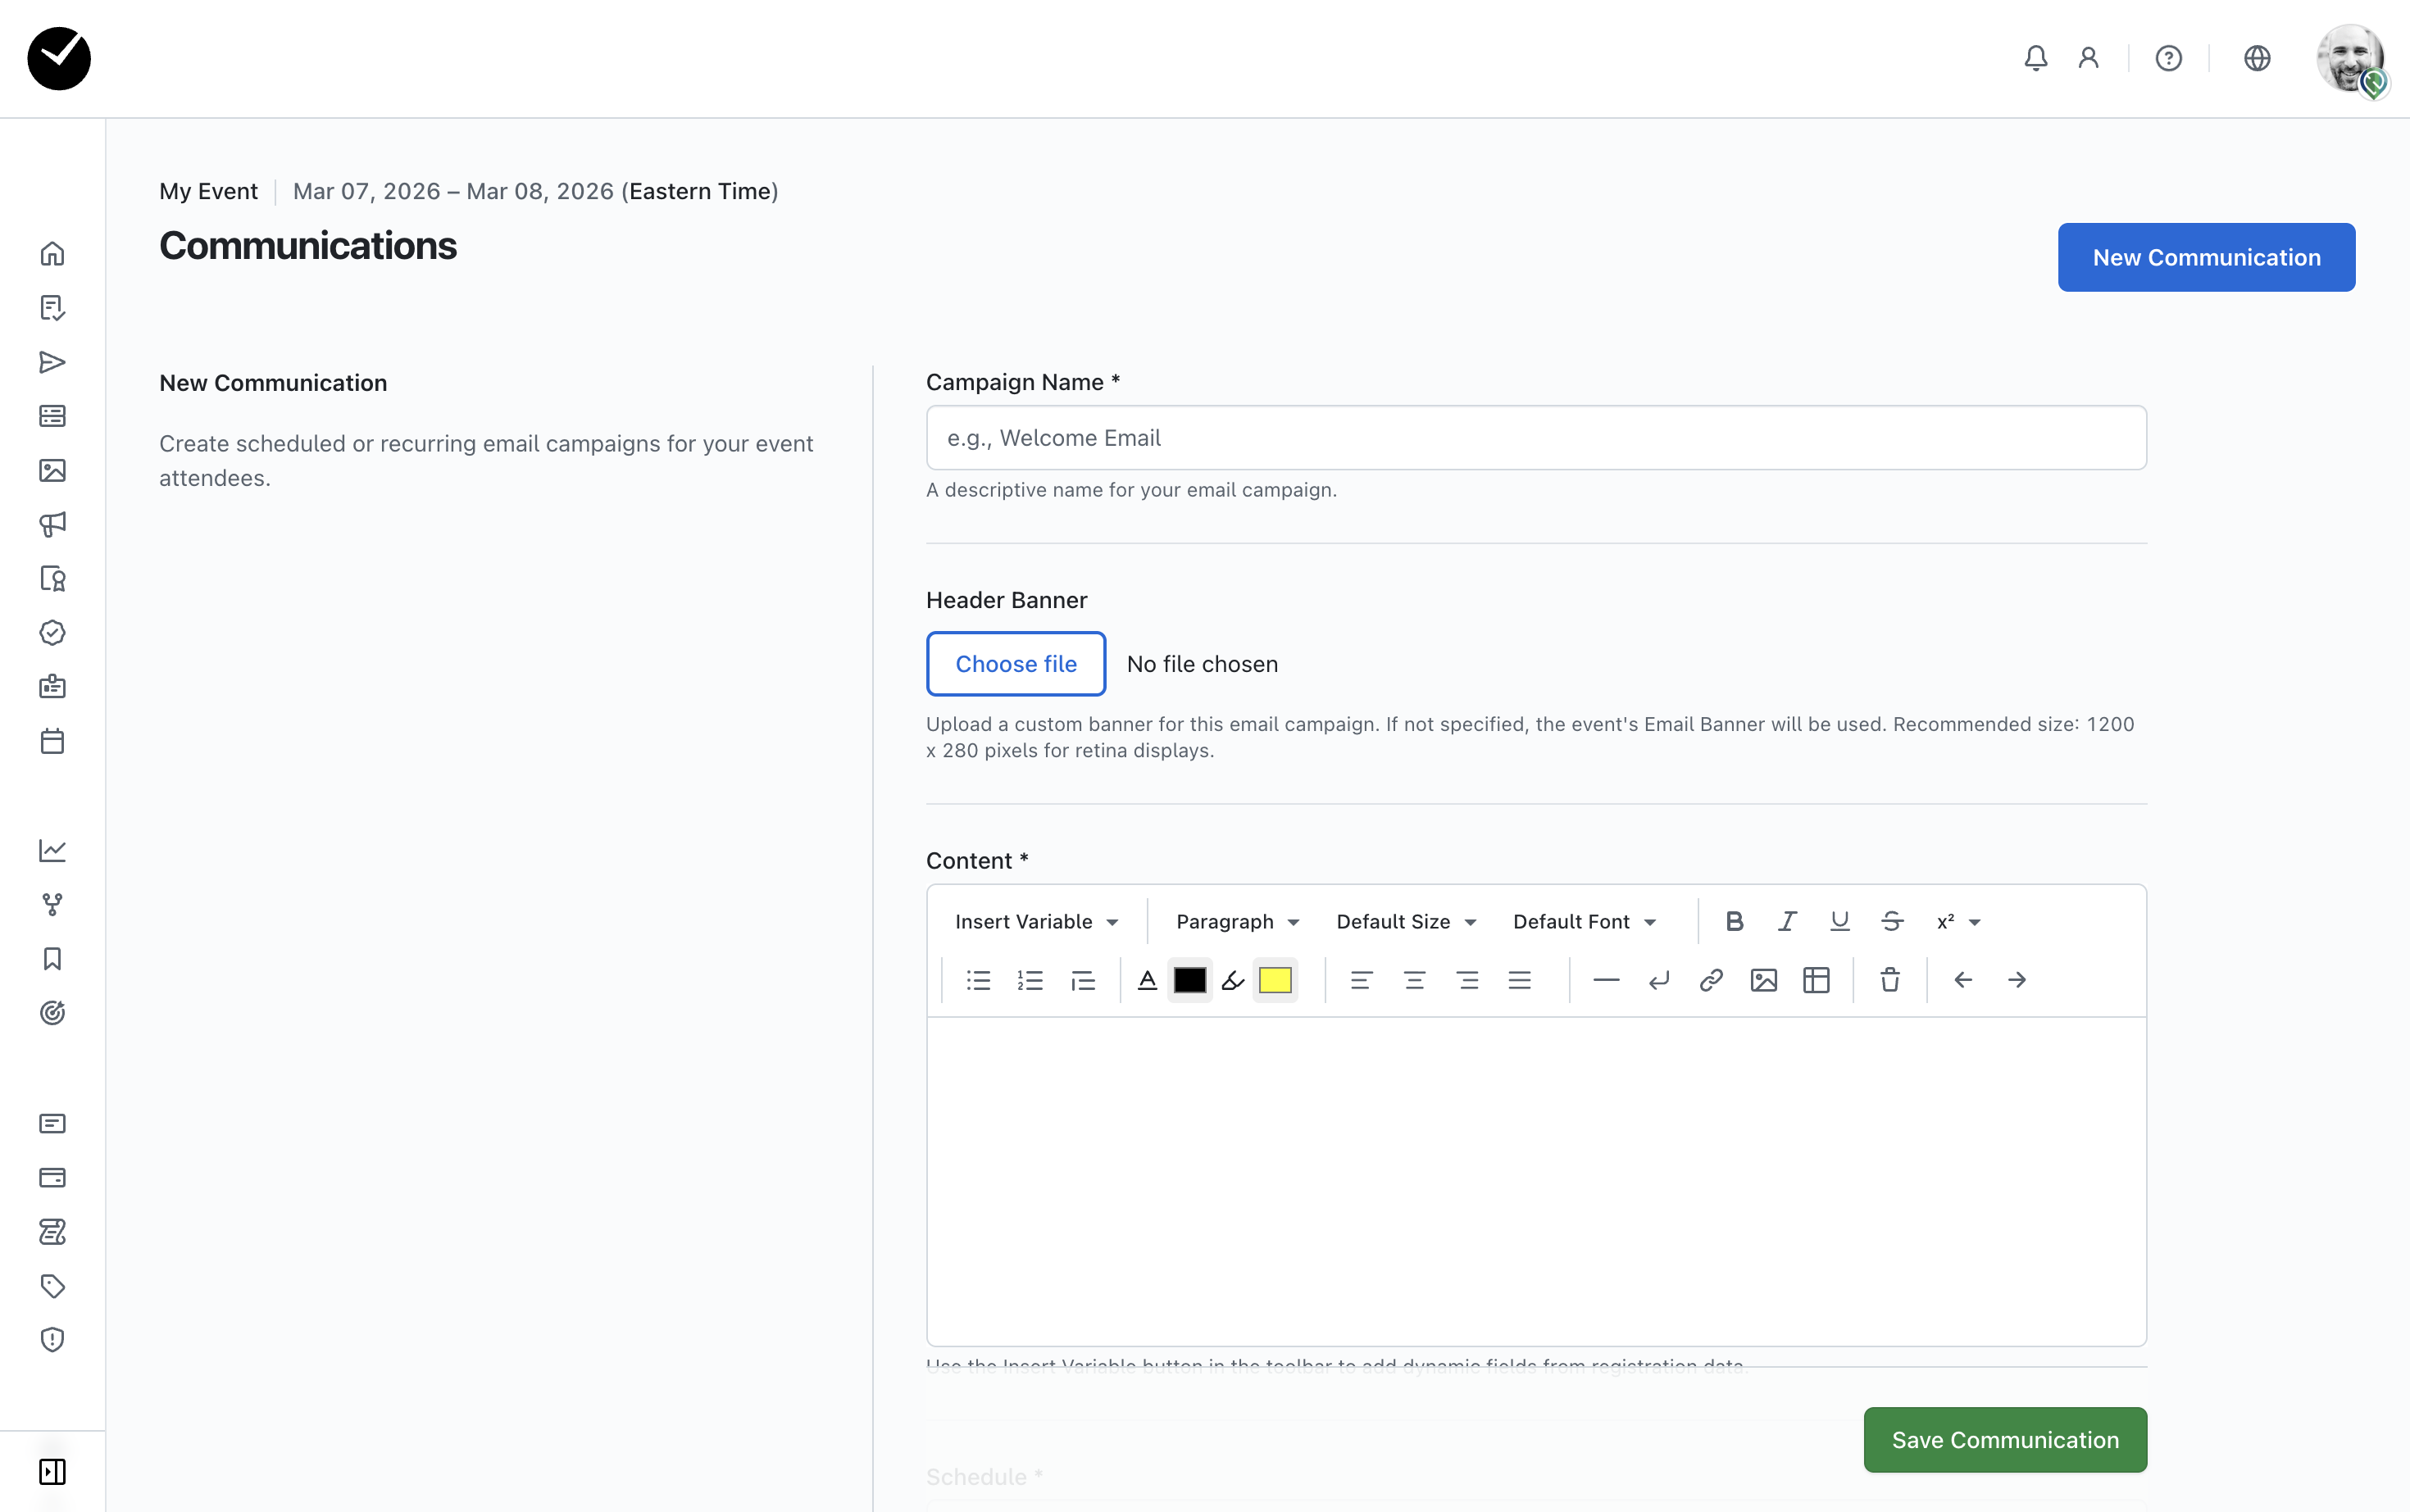Select the yellow highlight color swatch

pos(1274,980)
